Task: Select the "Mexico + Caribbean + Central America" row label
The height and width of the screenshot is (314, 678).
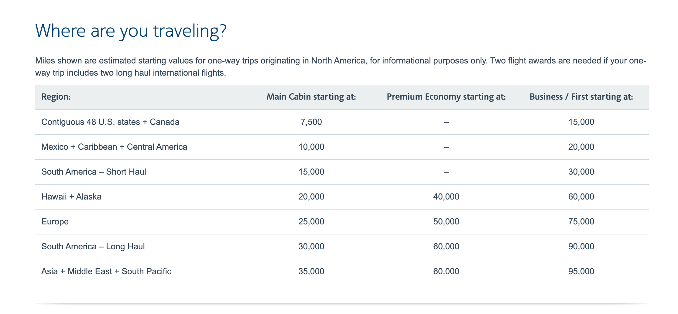Action: coord(114,147)
